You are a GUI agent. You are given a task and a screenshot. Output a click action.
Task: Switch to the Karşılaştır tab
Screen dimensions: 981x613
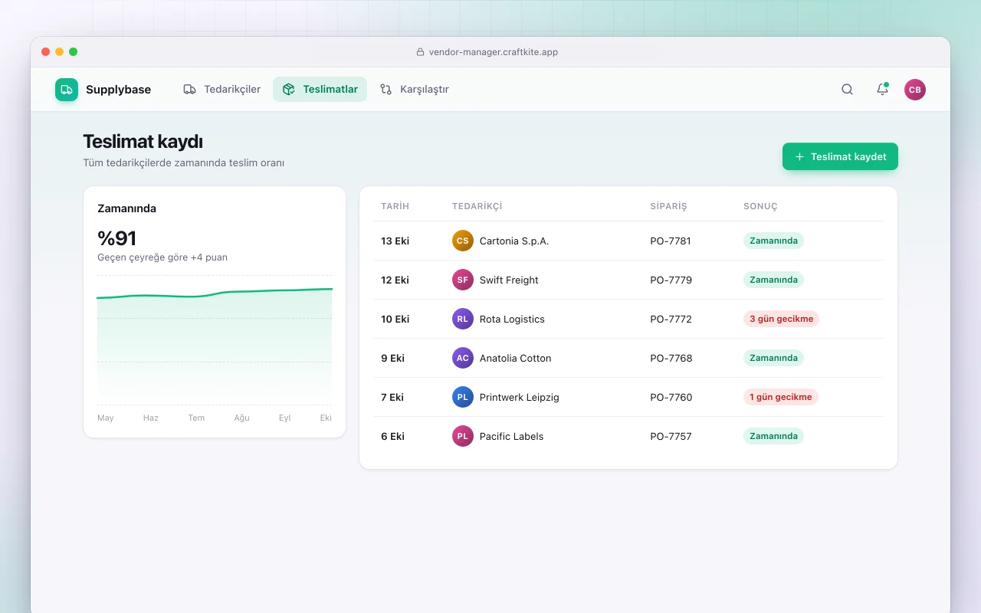coord(415,90)
